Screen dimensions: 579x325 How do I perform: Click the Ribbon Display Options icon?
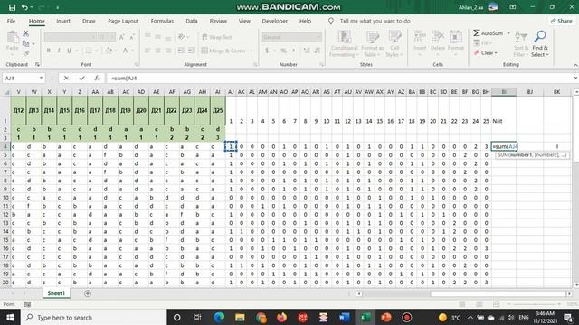click(513, 7)
